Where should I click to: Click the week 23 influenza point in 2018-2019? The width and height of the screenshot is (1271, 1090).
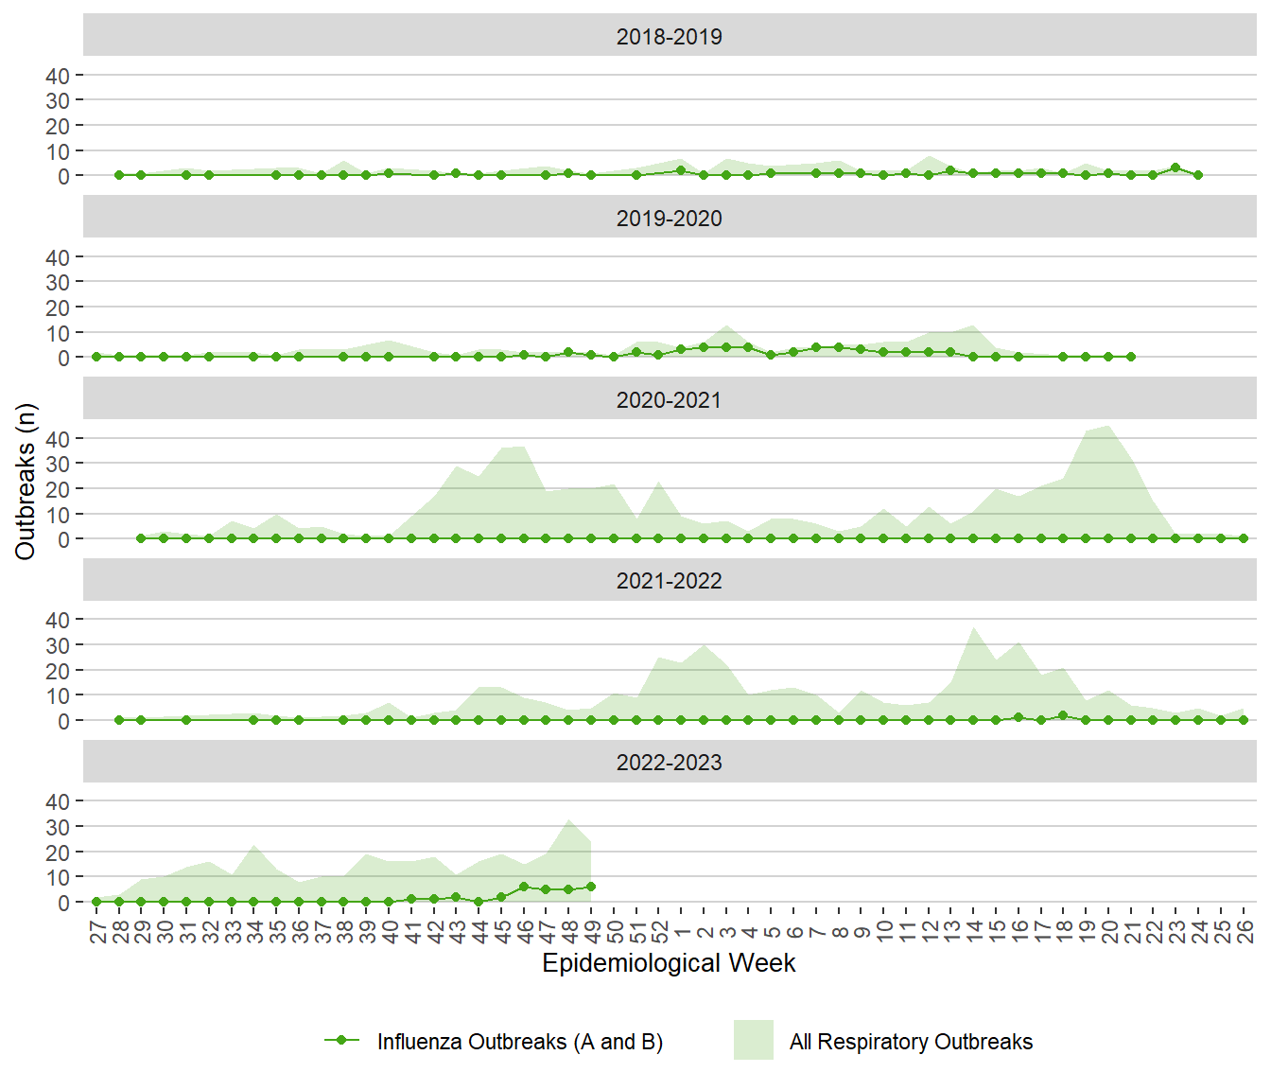point(1175,167)
